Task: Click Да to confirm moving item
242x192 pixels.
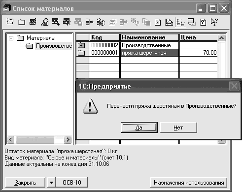Action: 139,128
